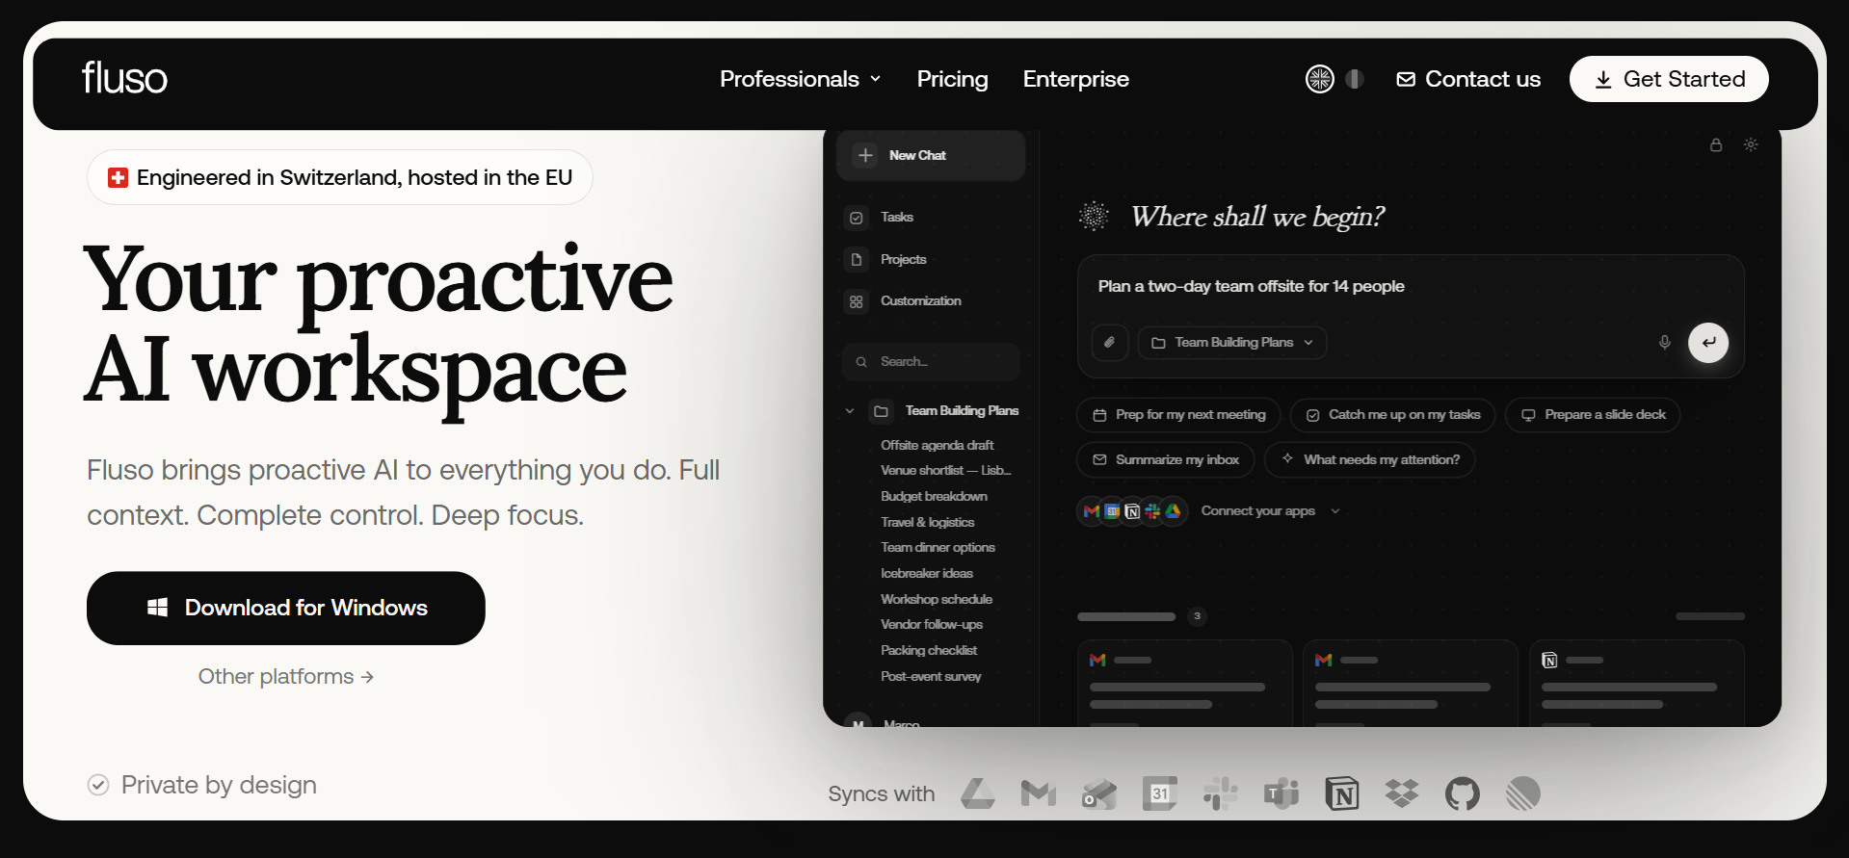Select Team Building Plans folder in sidebar
The width and height of the screenshot is (1849, 858).
(962, 411)
